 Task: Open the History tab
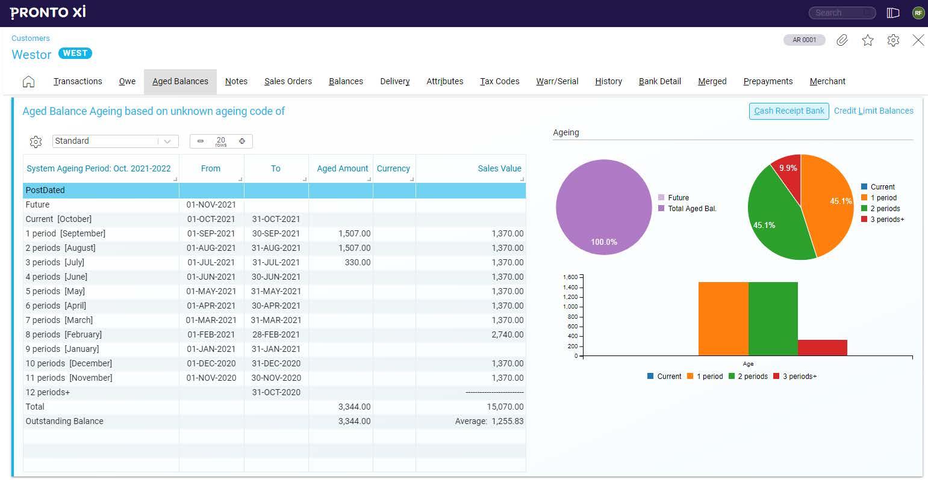pyautogui.click(x=608, y=81)
